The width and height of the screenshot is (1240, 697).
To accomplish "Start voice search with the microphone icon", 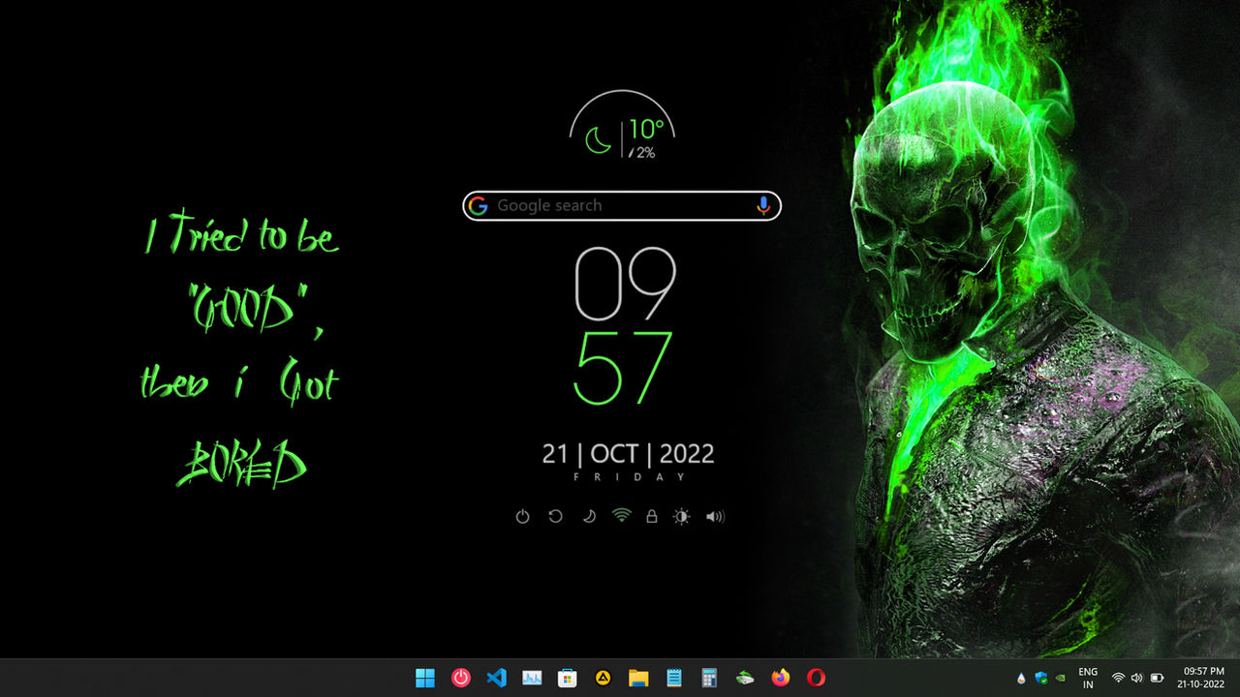I will click(764, 205).
